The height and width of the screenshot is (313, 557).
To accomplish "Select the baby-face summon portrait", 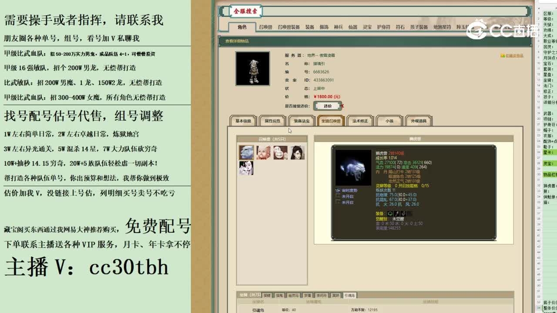I will [263, 153].
